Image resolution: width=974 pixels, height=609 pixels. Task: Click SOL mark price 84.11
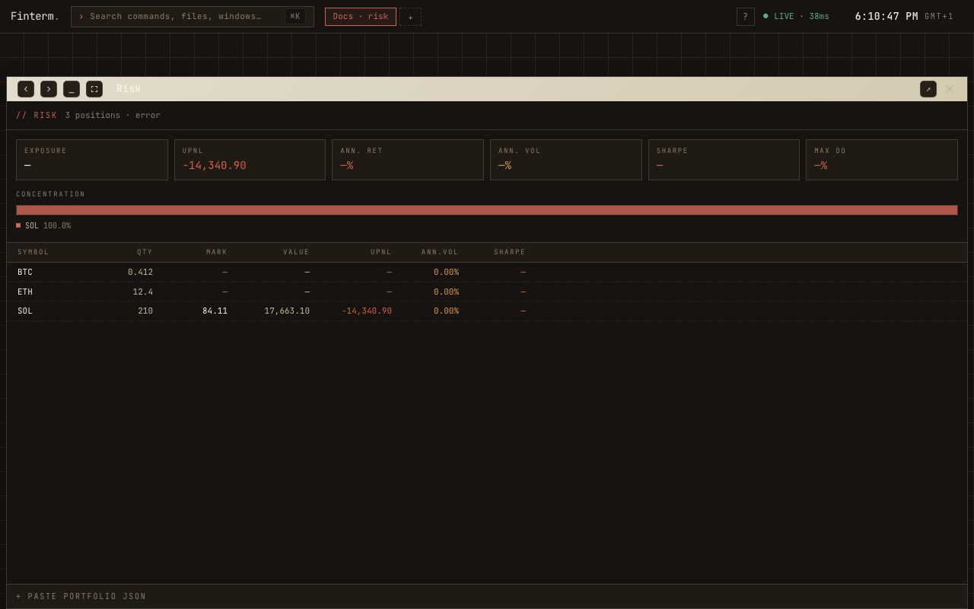point(215,311)
